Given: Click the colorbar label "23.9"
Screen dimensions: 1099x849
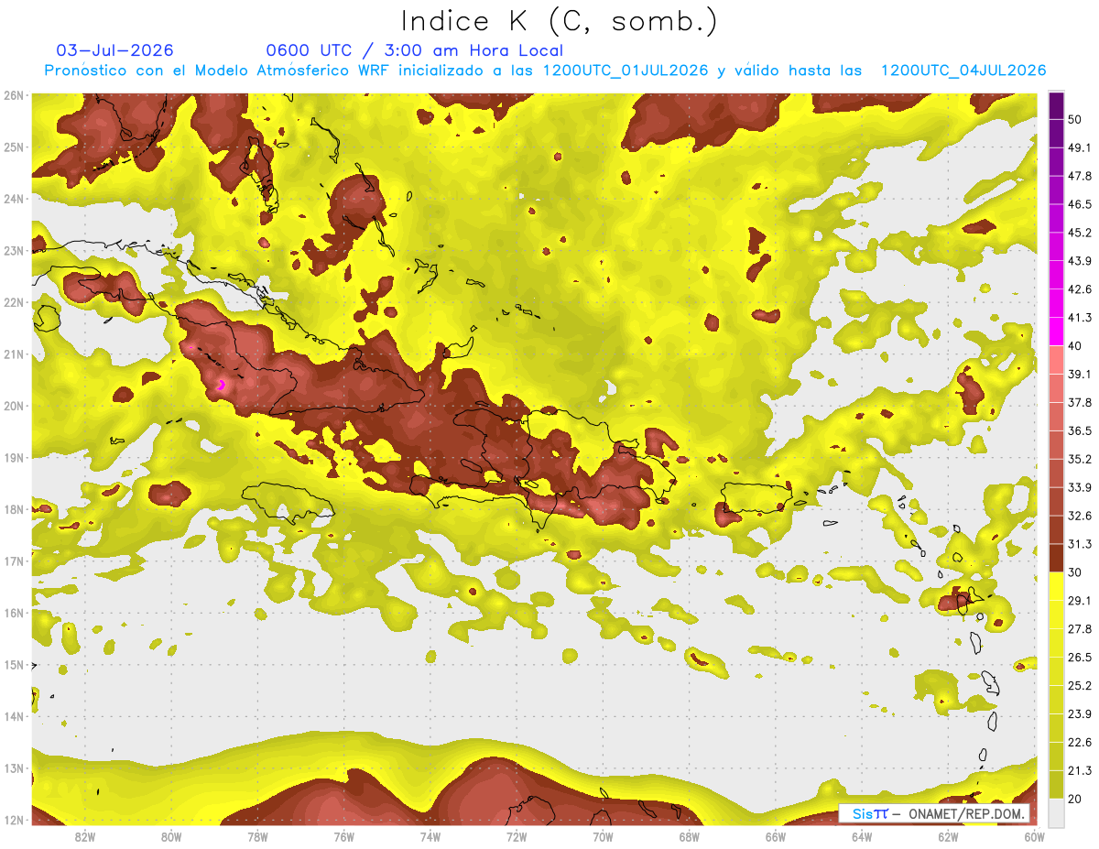Looking at the screenshot, I should coord(1080,713).
